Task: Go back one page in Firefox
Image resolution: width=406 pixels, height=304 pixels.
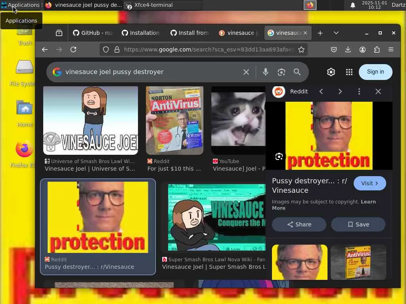Action: tap(45, 49)
